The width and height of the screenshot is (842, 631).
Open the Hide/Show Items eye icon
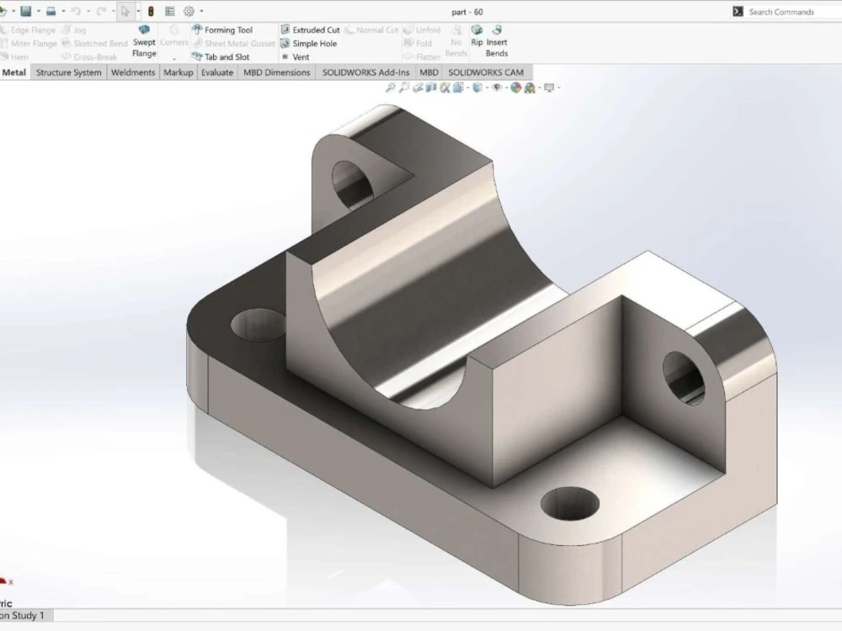497,87
